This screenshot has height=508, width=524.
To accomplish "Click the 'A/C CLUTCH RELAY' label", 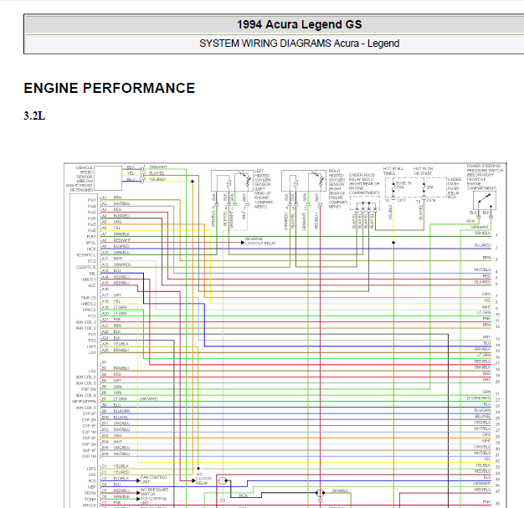I will tap(203, 479).
